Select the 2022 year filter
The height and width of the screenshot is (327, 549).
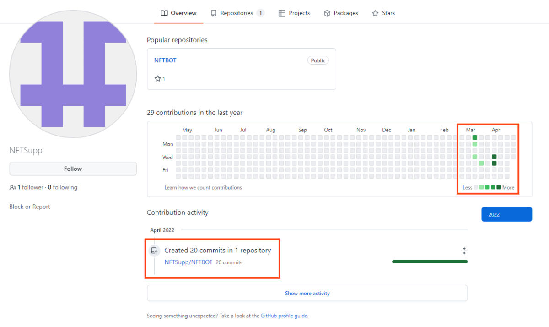(506, 214)
